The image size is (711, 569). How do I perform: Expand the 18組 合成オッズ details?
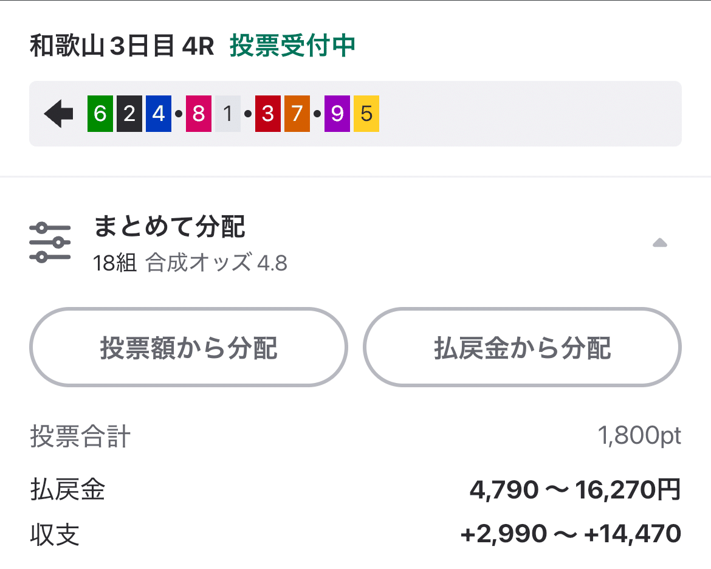190,263
